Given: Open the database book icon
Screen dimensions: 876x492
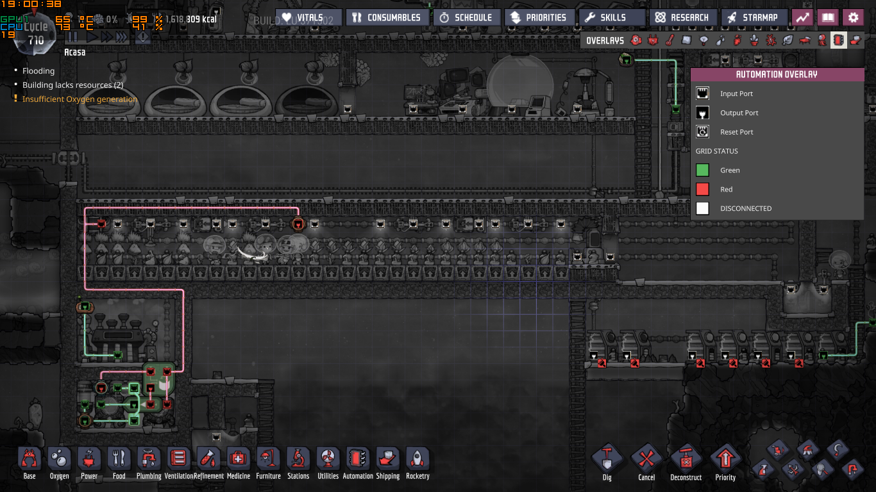Looking at the screenshot, I should (828, 17).
